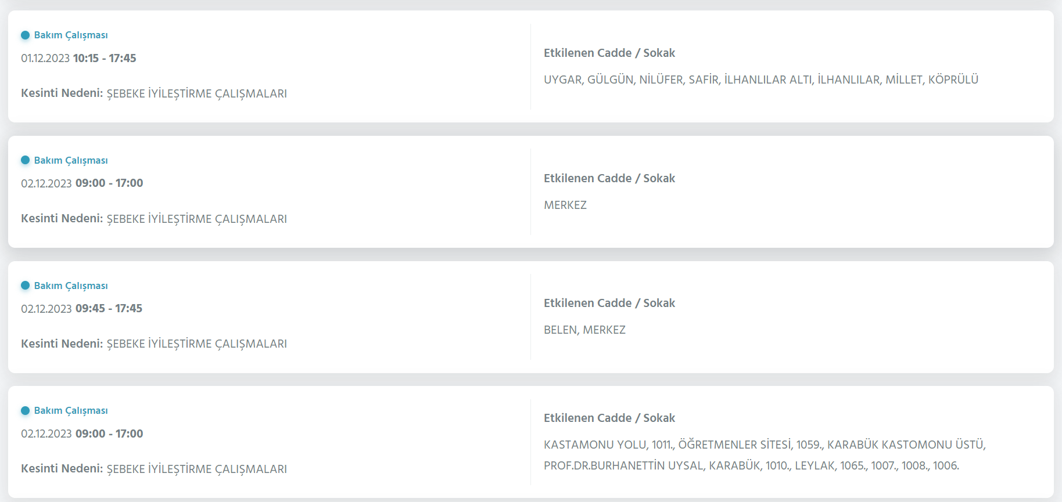Click Bakım Çalışması label above 09:45 - 17:45
The image size is (1062, 502).
point(71,286)
